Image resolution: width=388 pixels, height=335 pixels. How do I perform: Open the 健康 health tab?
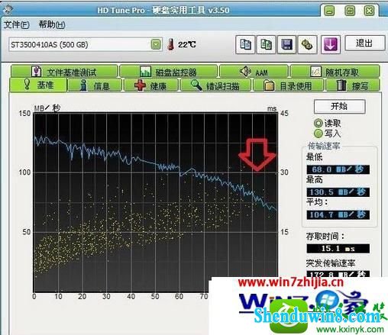[x=151, y=85]
